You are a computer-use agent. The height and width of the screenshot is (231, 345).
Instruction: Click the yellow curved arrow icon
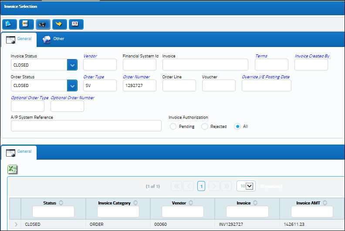60,24
